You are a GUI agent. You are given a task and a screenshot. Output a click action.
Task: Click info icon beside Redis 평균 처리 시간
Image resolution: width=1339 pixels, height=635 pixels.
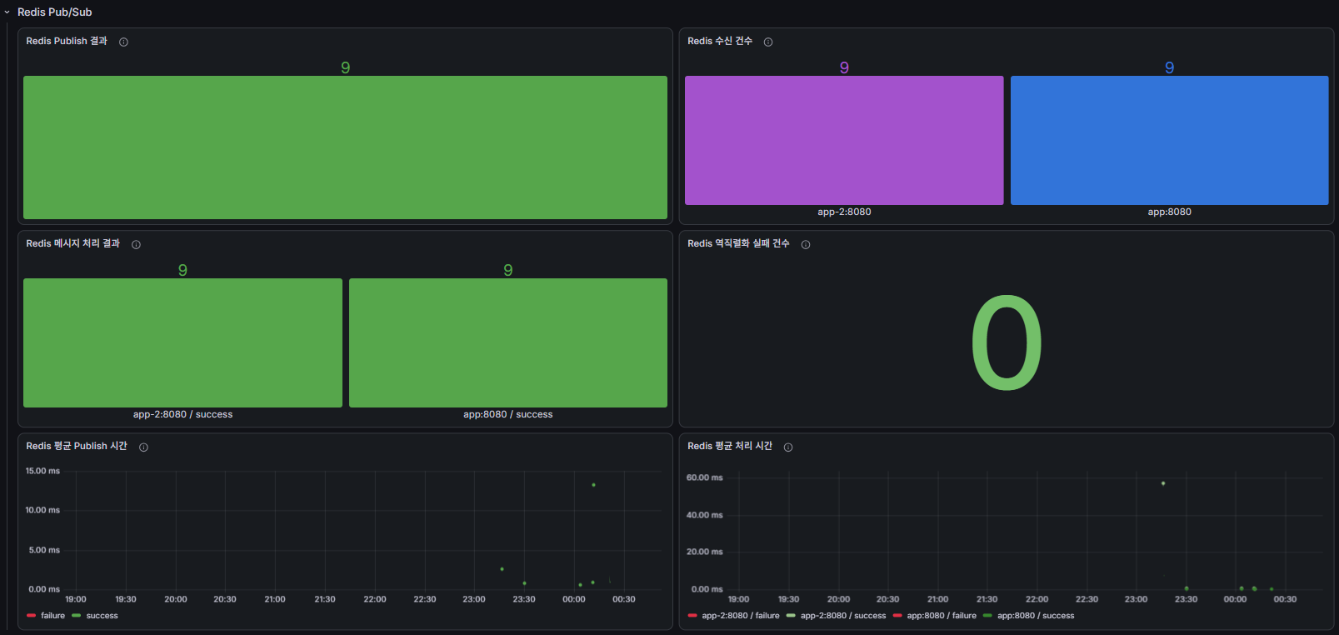[x=788, y=447]
